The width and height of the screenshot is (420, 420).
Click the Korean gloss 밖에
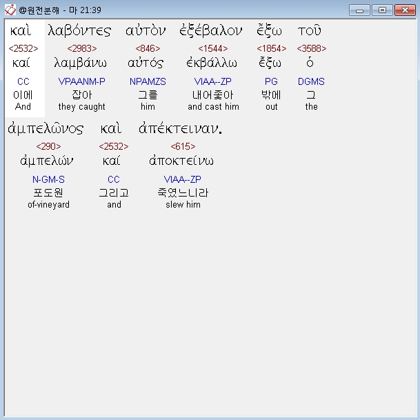pos(271,94)
